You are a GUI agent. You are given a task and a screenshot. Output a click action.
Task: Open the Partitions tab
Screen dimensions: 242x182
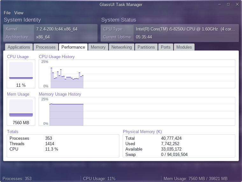[146, 47]
